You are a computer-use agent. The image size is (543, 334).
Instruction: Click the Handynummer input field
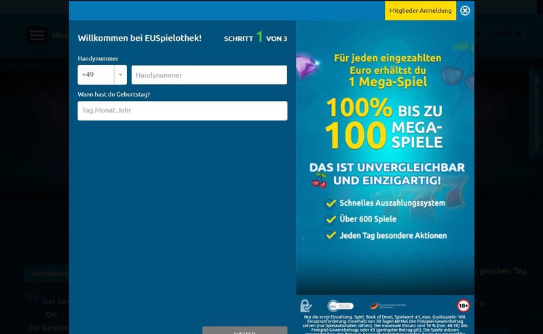click(209, 75)
